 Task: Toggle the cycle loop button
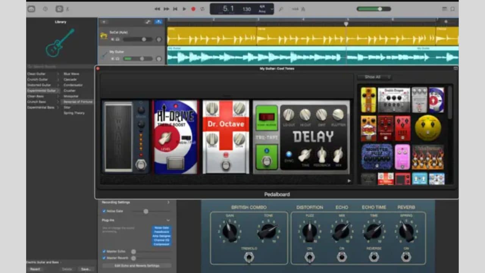(x=202, y=9)
